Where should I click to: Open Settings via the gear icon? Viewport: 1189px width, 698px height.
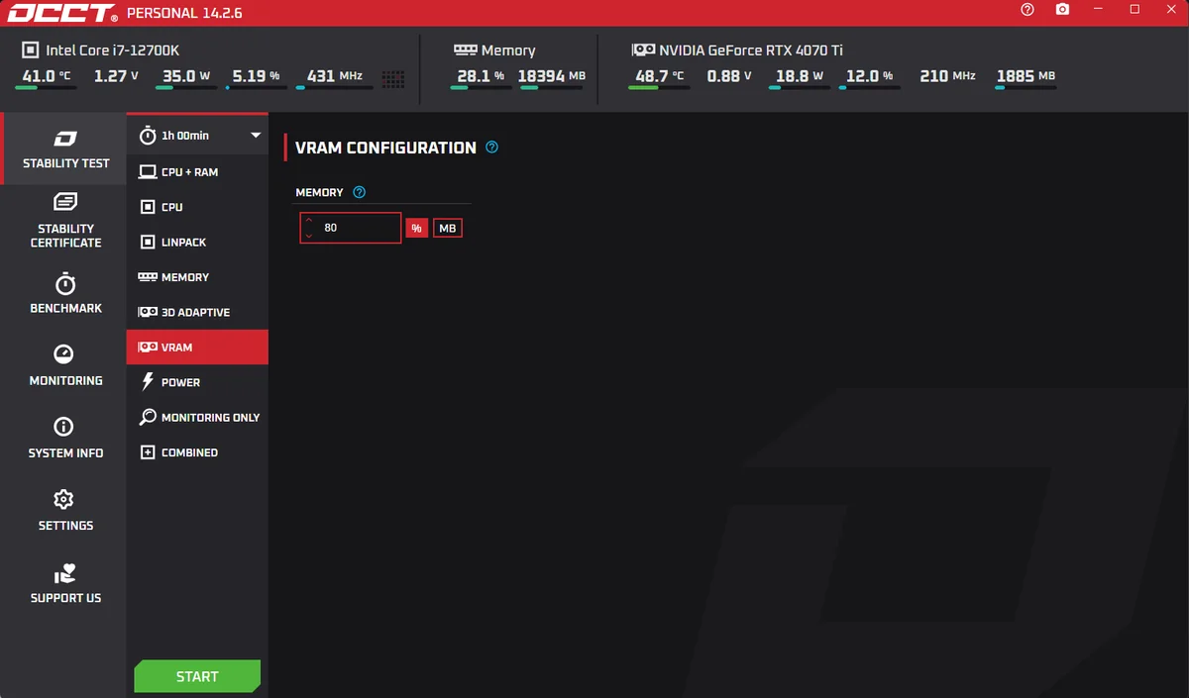65,510
